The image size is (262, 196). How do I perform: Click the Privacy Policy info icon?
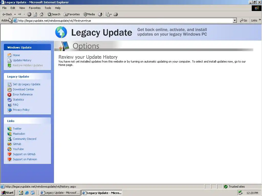click(9, 110)
